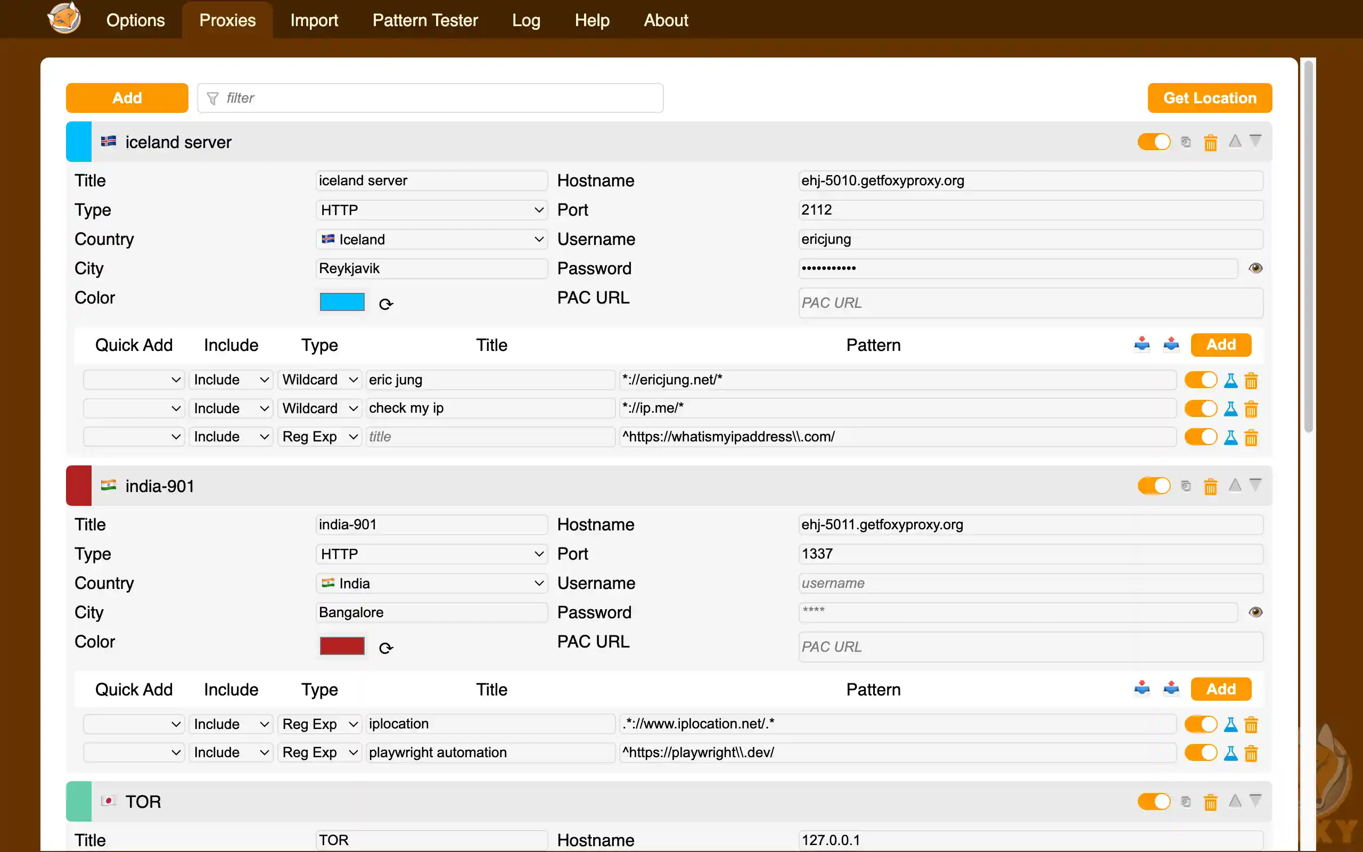Move india-901 proxy up
The height and width of the screenshot is (852, 1363).
1235,485
